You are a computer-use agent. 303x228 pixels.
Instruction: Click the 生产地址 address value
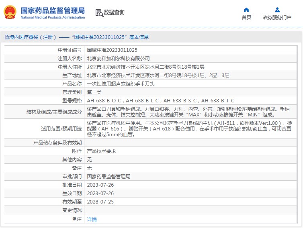tap(158, 75)
